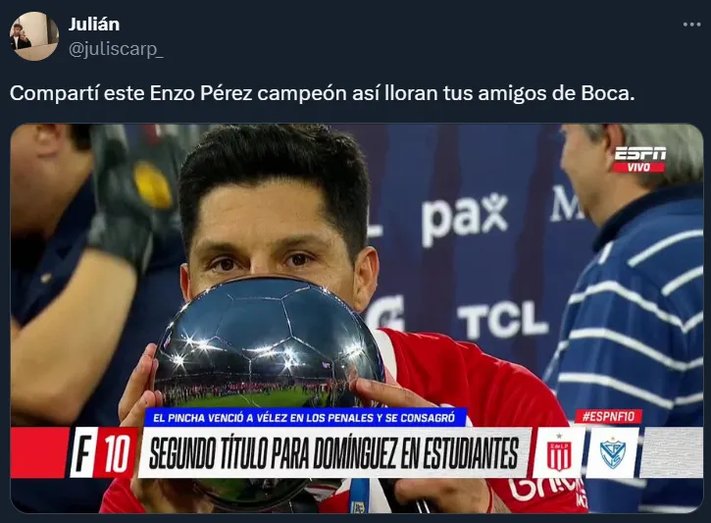Open the embedded ESPN broadcast image
This screenshot has width=711, height=523.
coord(356,319)
